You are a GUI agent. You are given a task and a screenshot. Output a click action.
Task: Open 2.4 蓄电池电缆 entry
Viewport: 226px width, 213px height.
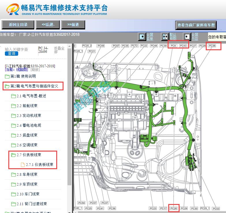click(29, 125)
